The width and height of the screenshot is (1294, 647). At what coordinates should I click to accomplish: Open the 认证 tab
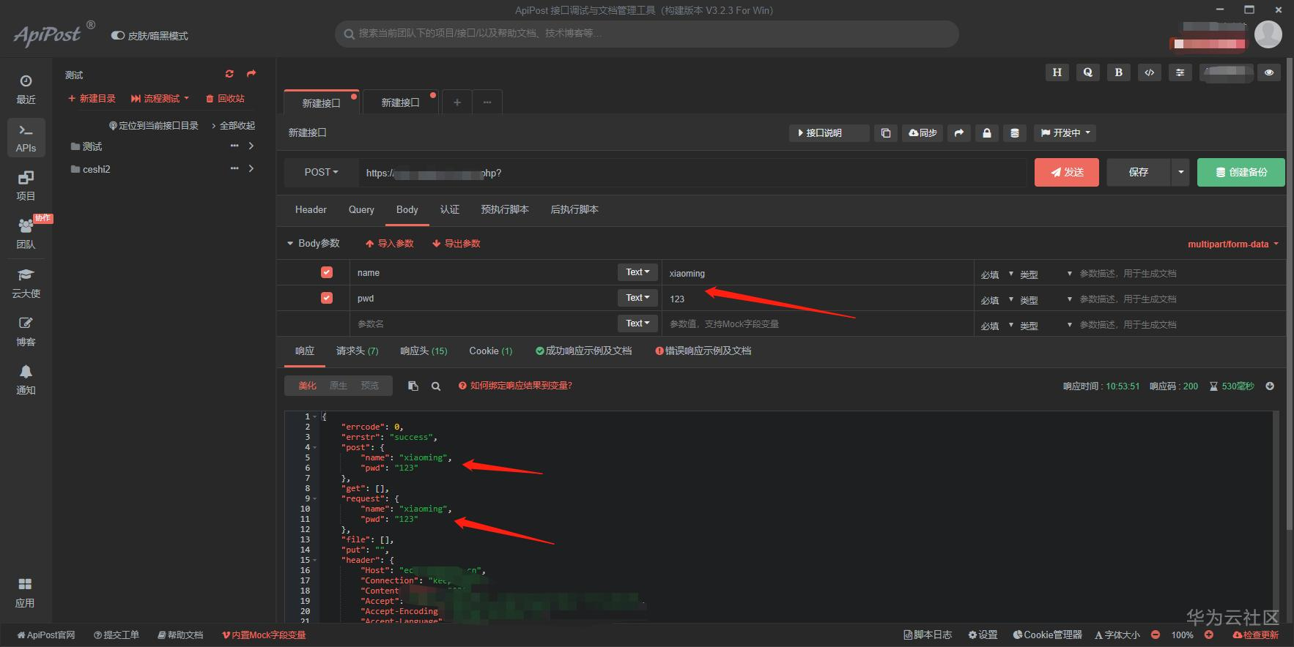(450, 209)
